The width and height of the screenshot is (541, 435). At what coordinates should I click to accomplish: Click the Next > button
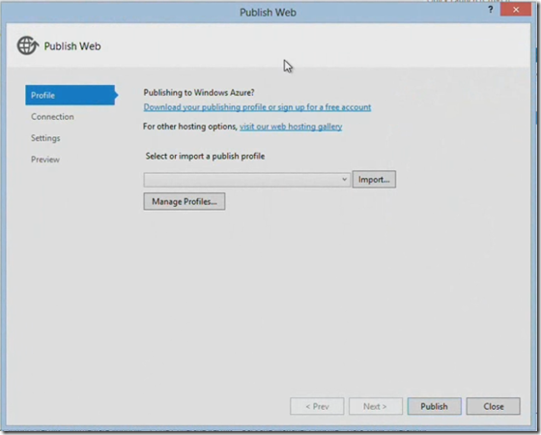click(x=376, y=406)
